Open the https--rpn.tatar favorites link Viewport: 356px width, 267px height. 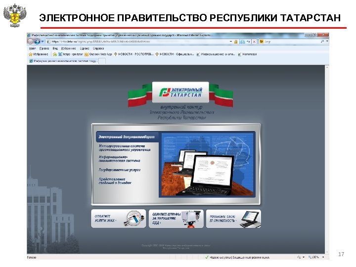coord(71,54)
